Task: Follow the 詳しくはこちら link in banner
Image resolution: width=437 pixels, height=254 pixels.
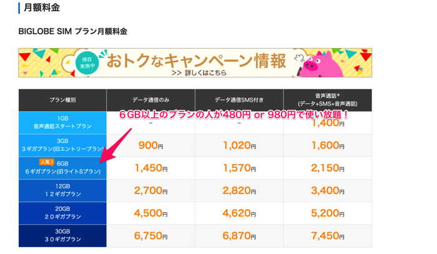Action: tap(199, 73)
